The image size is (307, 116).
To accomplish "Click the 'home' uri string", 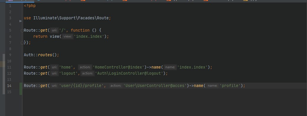I will pyautogui.click(x=66, y=67).
